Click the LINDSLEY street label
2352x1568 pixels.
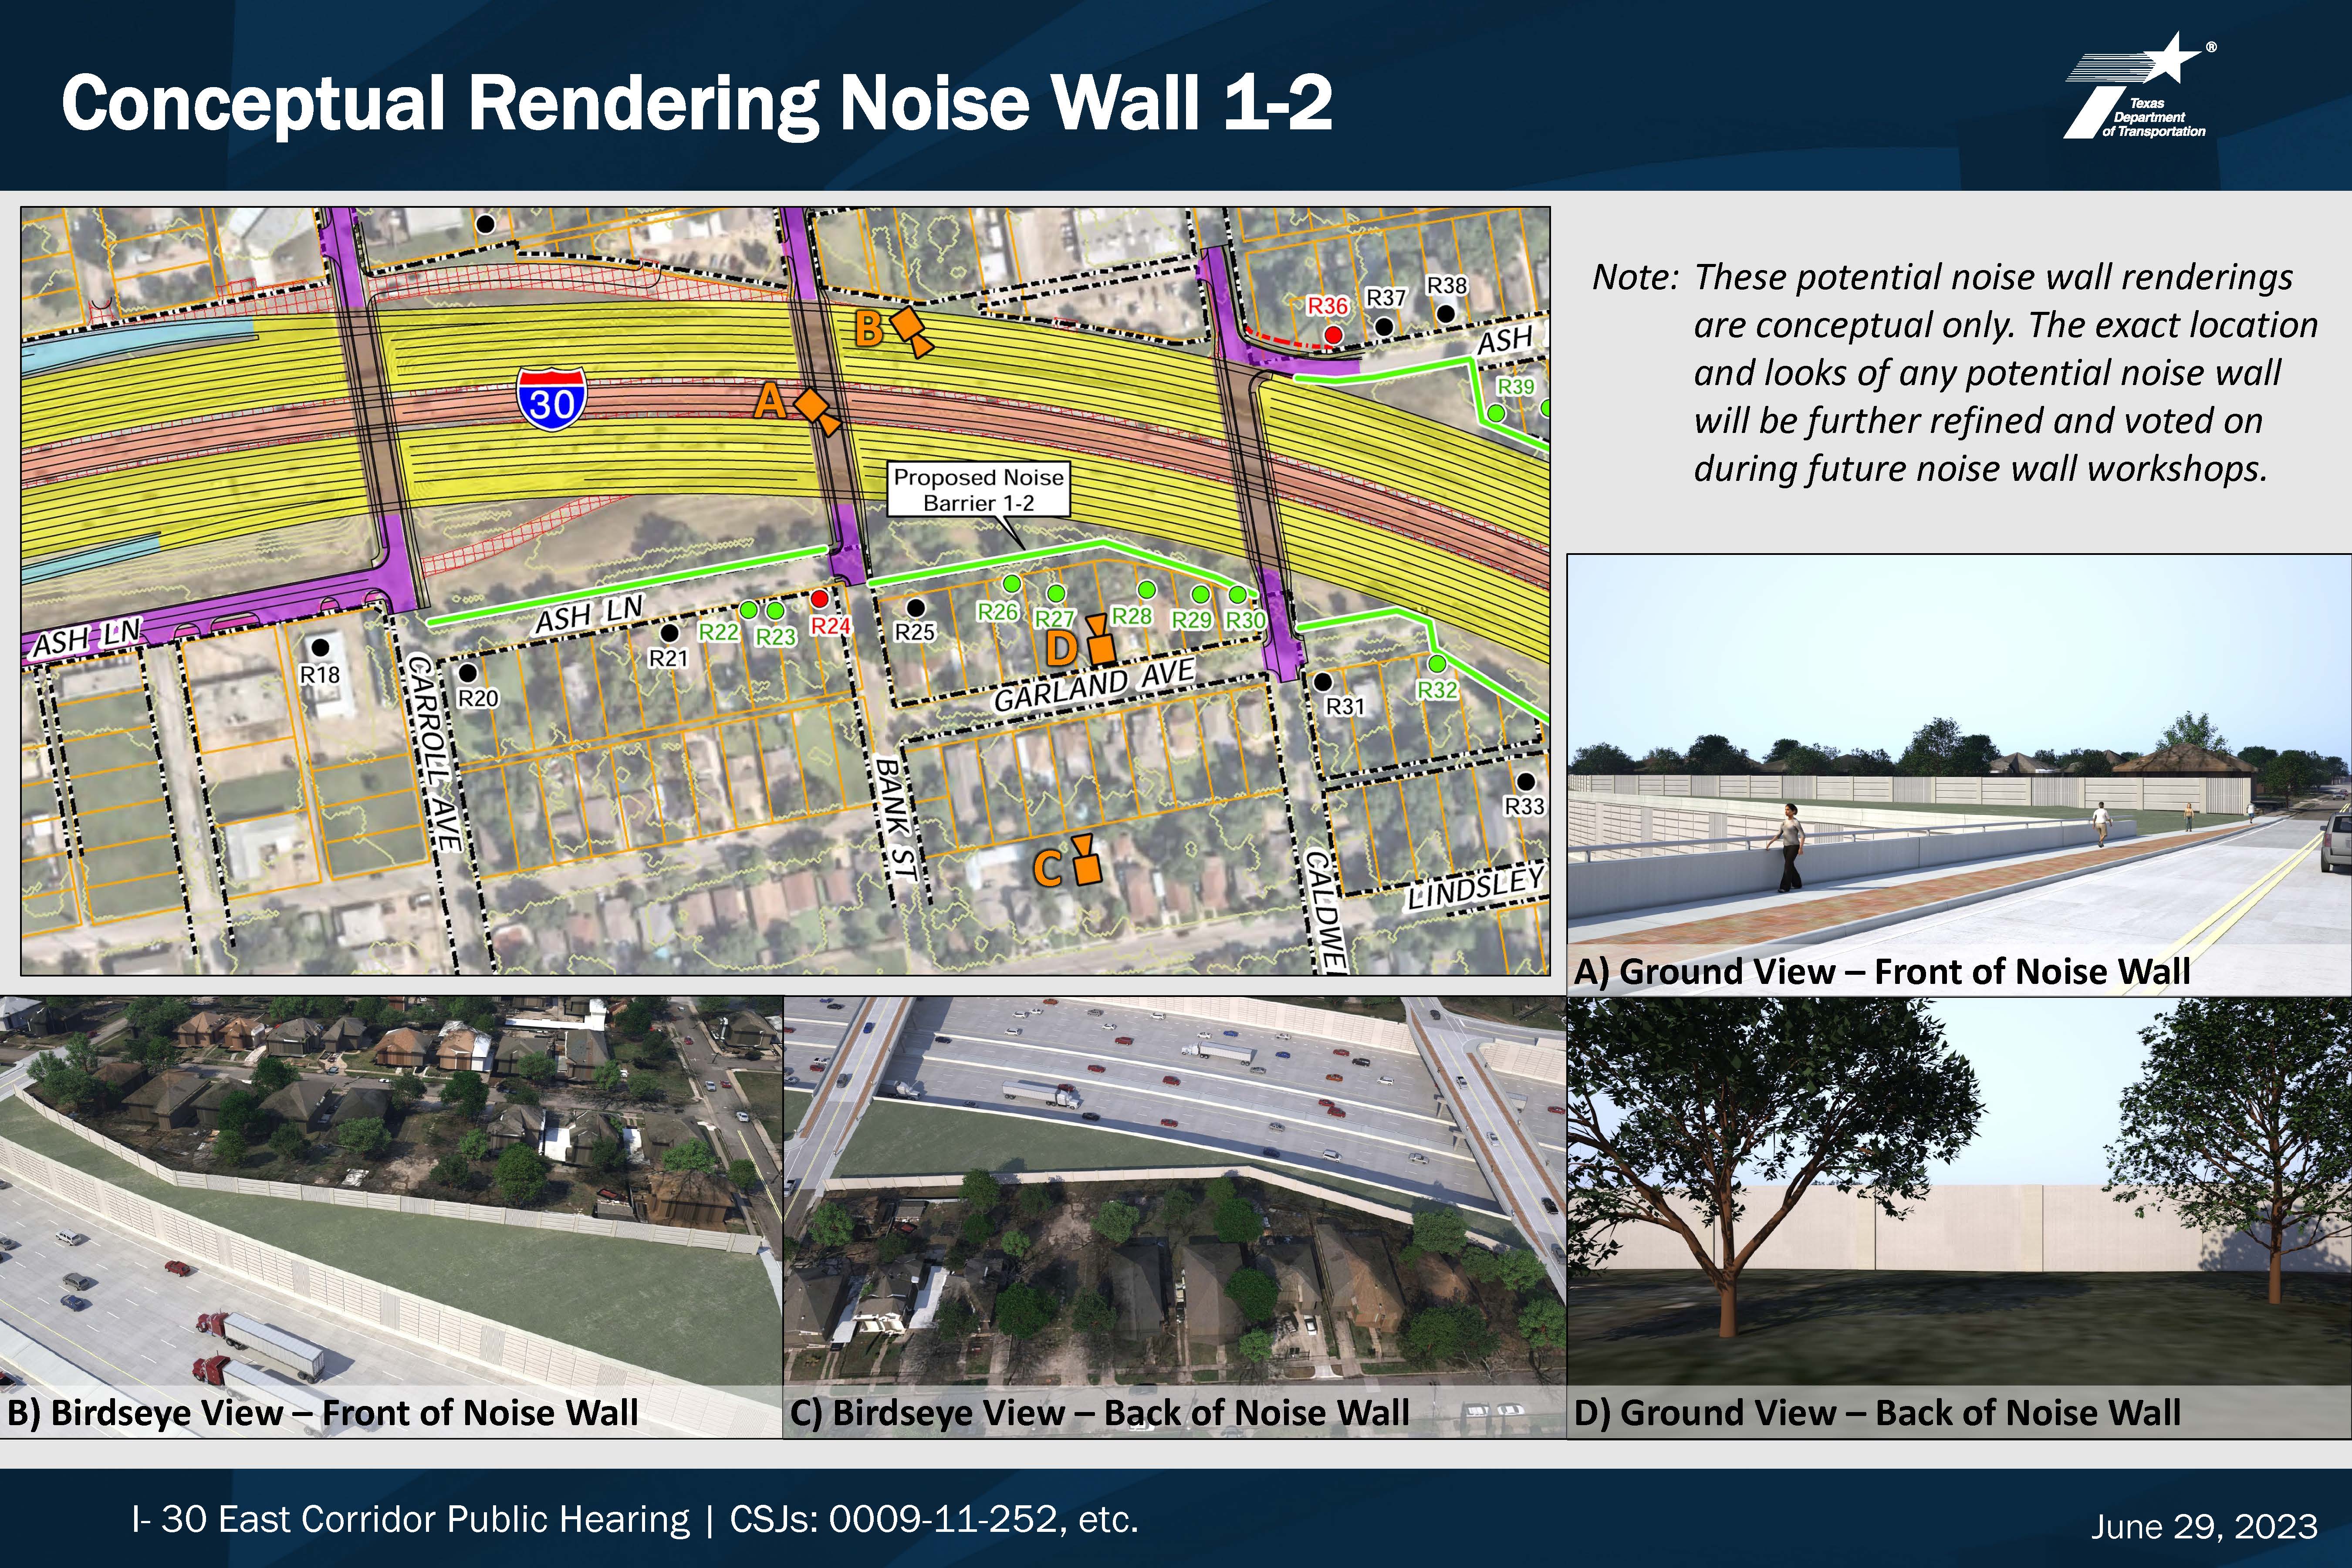pyautogui.click(x=1476, y=889)
